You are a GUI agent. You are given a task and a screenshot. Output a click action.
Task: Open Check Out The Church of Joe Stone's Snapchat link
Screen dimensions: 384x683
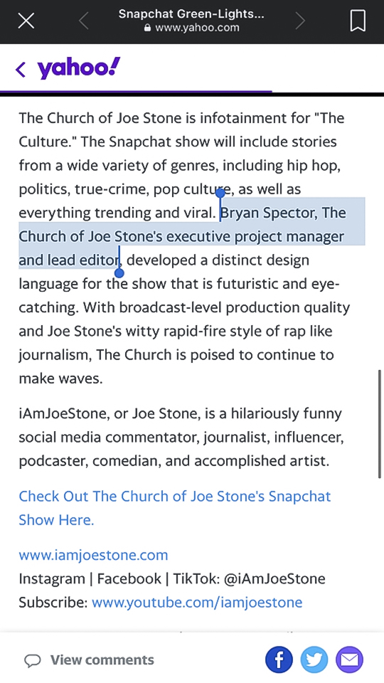point(175,508)
